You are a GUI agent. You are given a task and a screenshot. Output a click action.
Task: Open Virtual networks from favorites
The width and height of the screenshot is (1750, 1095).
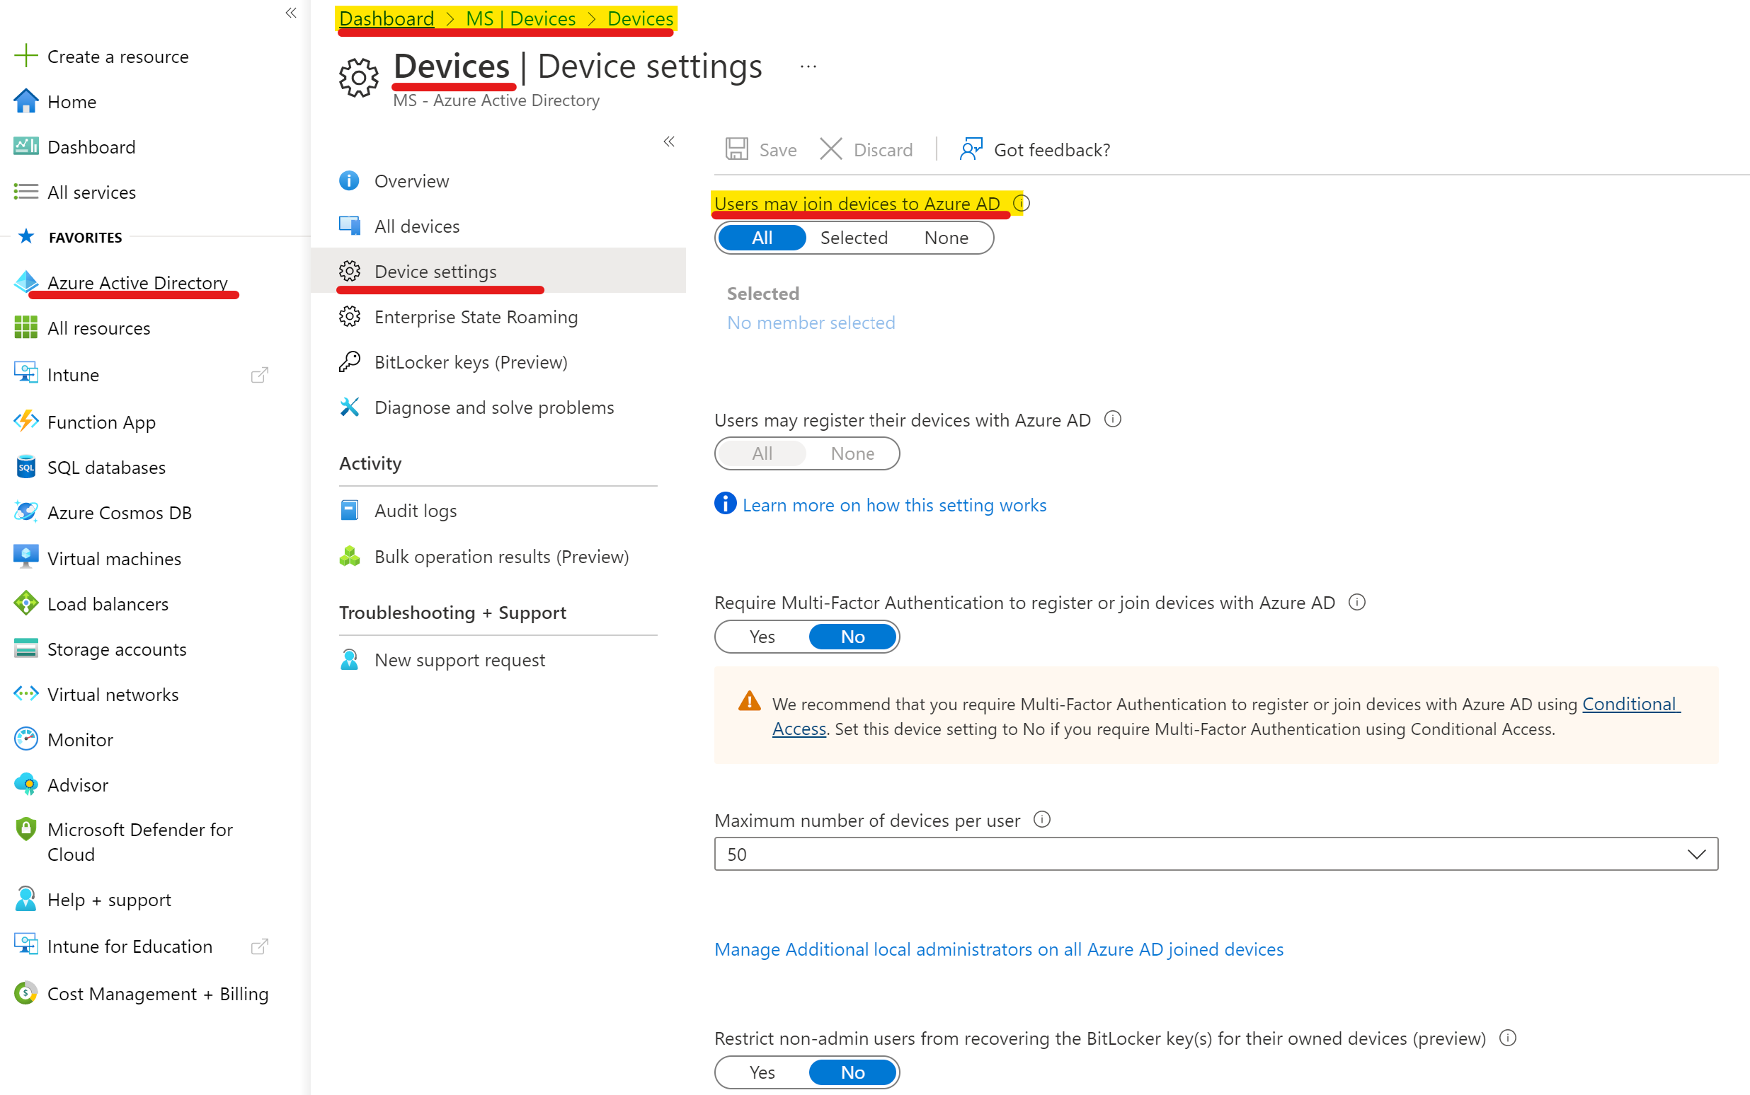[x=113, y=694]
